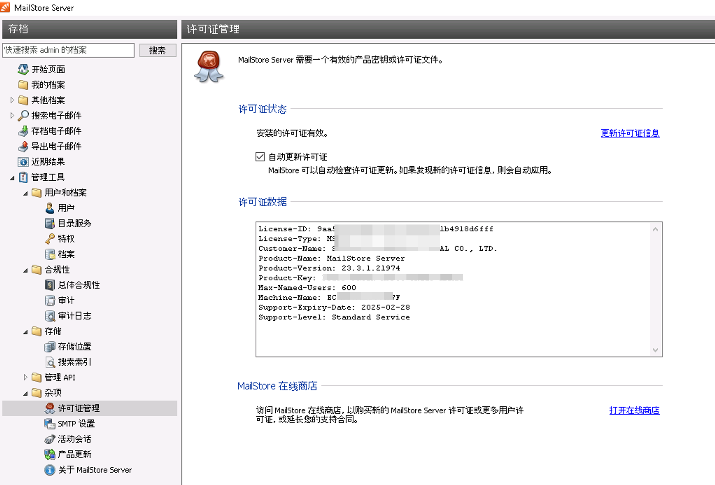Open the 档案 item under 用户和档案

66,254
